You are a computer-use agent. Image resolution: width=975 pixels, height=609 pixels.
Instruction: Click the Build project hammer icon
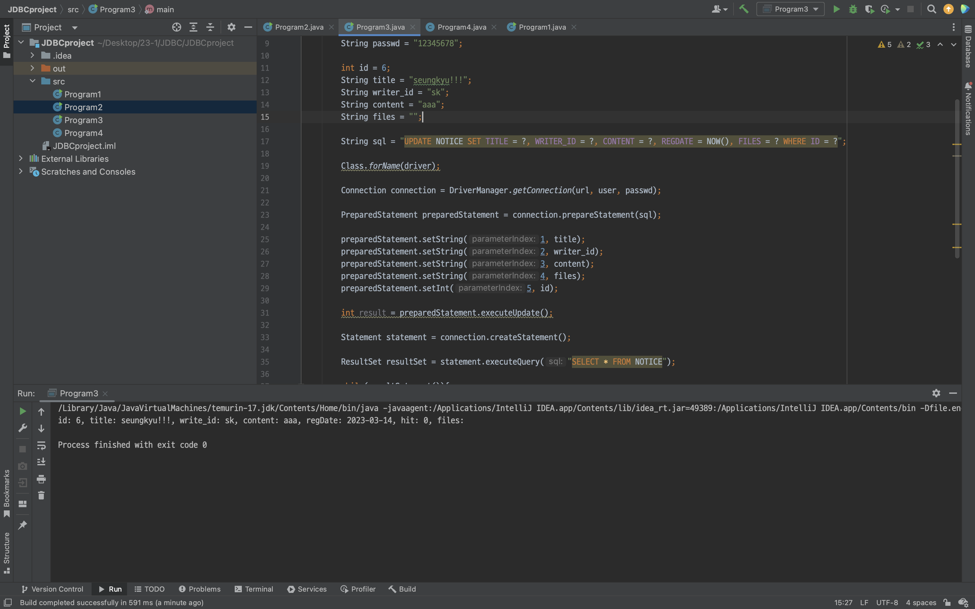(x=744, y=9)
